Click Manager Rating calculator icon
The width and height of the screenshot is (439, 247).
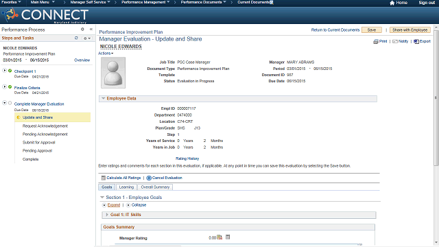(228, 237)
